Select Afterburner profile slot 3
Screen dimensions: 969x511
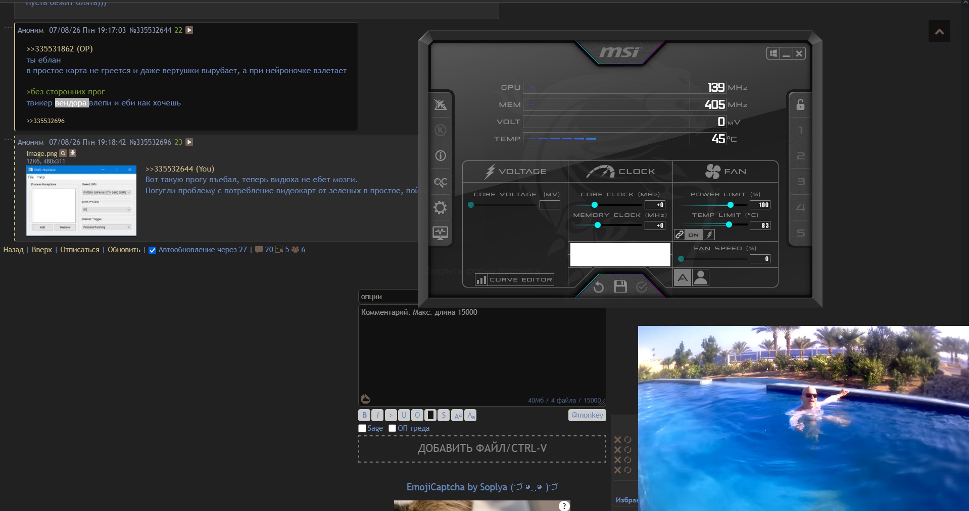[x=800, y=182]
